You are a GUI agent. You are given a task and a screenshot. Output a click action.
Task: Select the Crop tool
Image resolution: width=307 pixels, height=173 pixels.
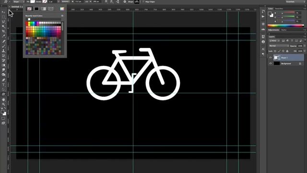coord(3,31)
